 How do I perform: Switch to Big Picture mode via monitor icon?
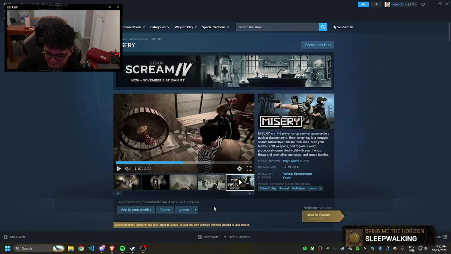pyautogui.click(x=423, y=4)
